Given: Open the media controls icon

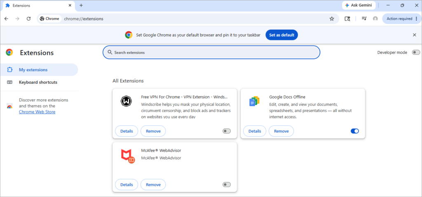Looking at the screenshot, I should (364, 19).
